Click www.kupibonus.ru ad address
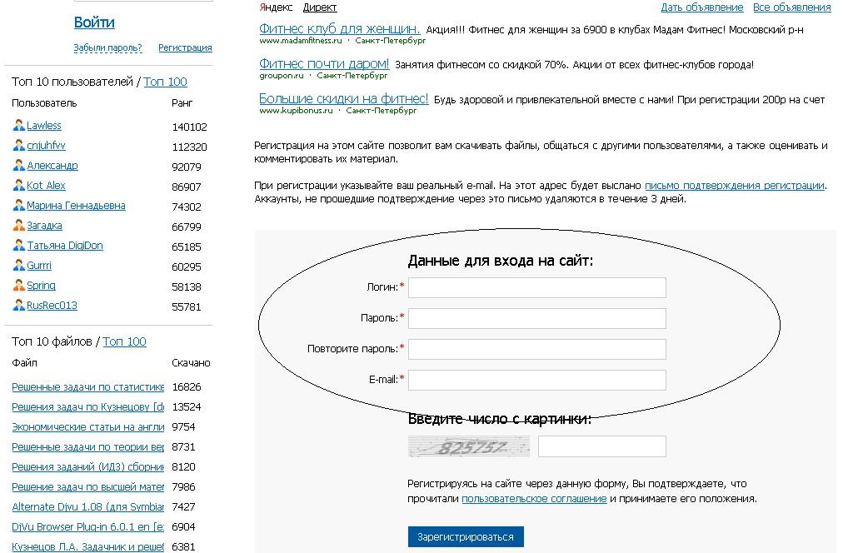 [296, 111]
